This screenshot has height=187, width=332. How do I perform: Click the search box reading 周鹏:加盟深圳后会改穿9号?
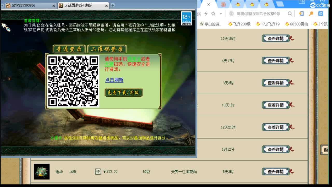click(258, 14)
